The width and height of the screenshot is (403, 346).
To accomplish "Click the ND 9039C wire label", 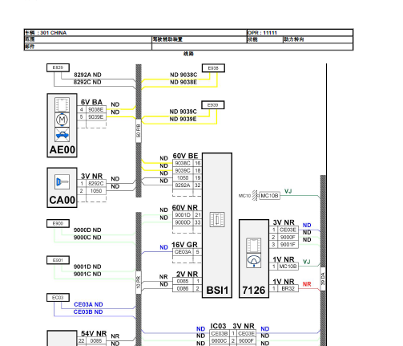I will coord(183,112).
